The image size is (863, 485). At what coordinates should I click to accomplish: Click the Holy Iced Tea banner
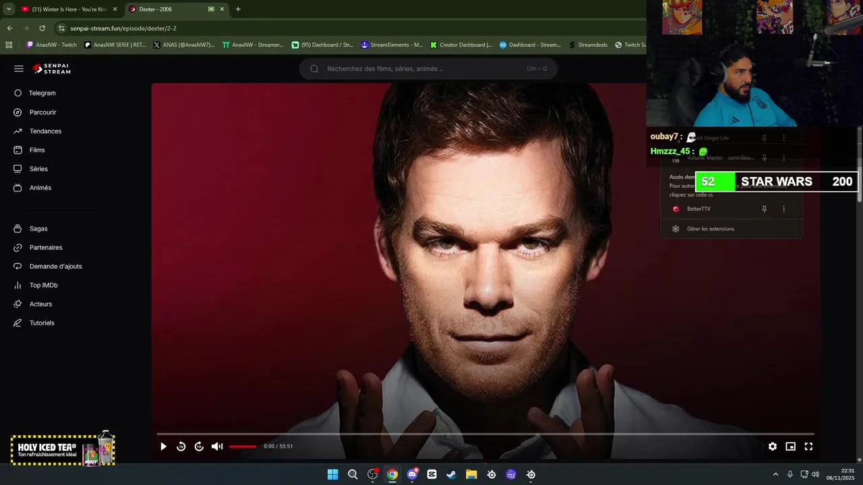pos(63,449)
